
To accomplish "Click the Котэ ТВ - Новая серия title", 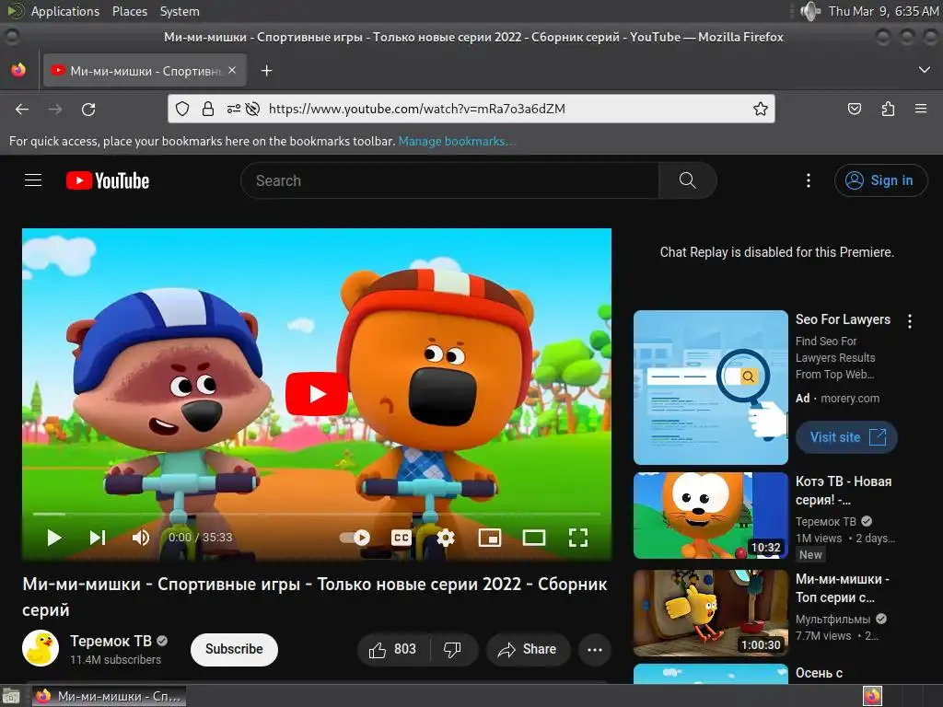I will click(x=844, y=491).
